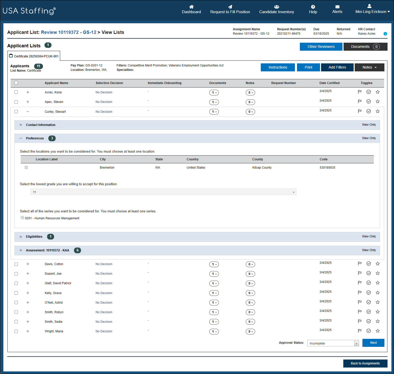Flag applicant Acres, Kona
394x374 pixels.
tap(360, 92)
